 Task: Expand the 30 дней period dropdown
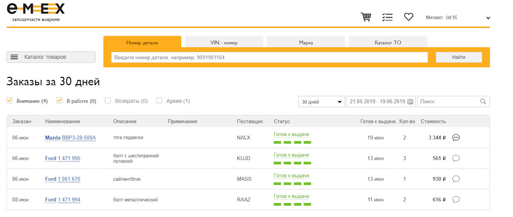point(322,101)
